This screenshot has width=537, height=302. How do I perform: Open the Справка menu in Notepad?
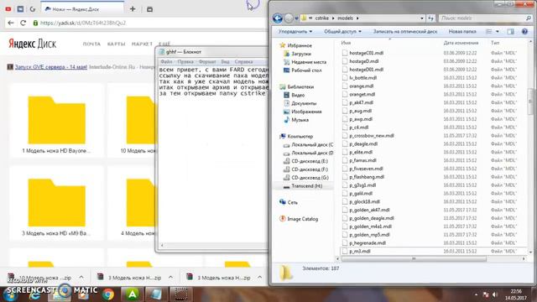pos(243,61)
